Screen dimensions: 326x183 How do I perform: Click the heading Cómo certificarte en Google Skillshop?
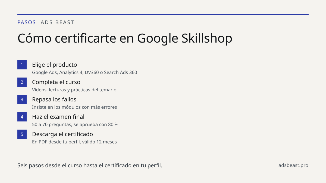point(125,38)
